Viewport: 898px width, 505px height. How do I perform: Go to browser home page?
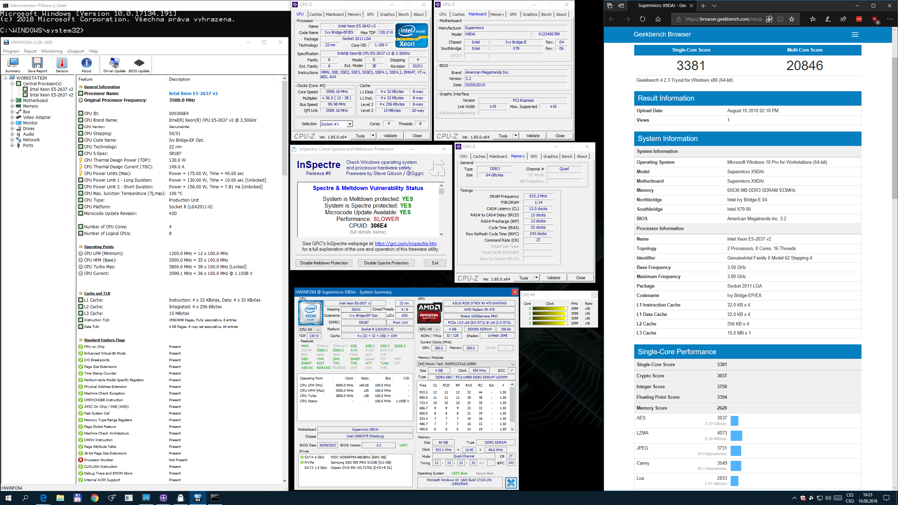coord(658,19)
